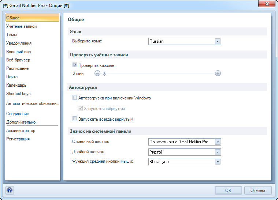Decrease check interval with minus icon
This screenshot has height=200, width=278.
click(x=97, y=73)
